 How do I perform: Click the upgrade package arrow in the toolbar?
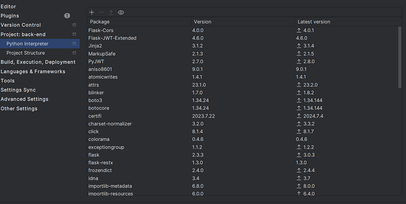[111, 12]
